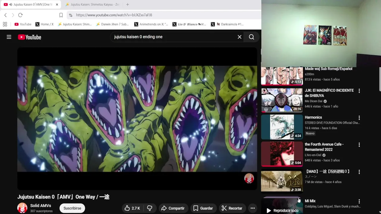Reload the page with the refresh icon
Screen dimensions: 381x214
20,15
